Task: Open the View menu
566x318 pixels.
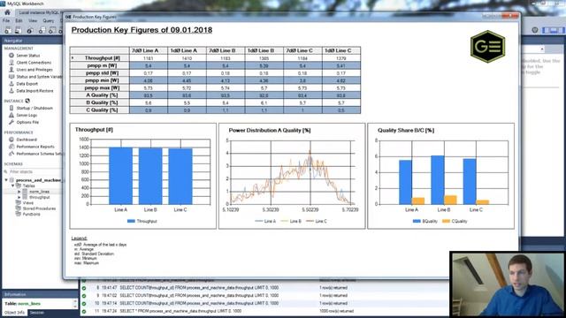Action: [x=33, y=21]
